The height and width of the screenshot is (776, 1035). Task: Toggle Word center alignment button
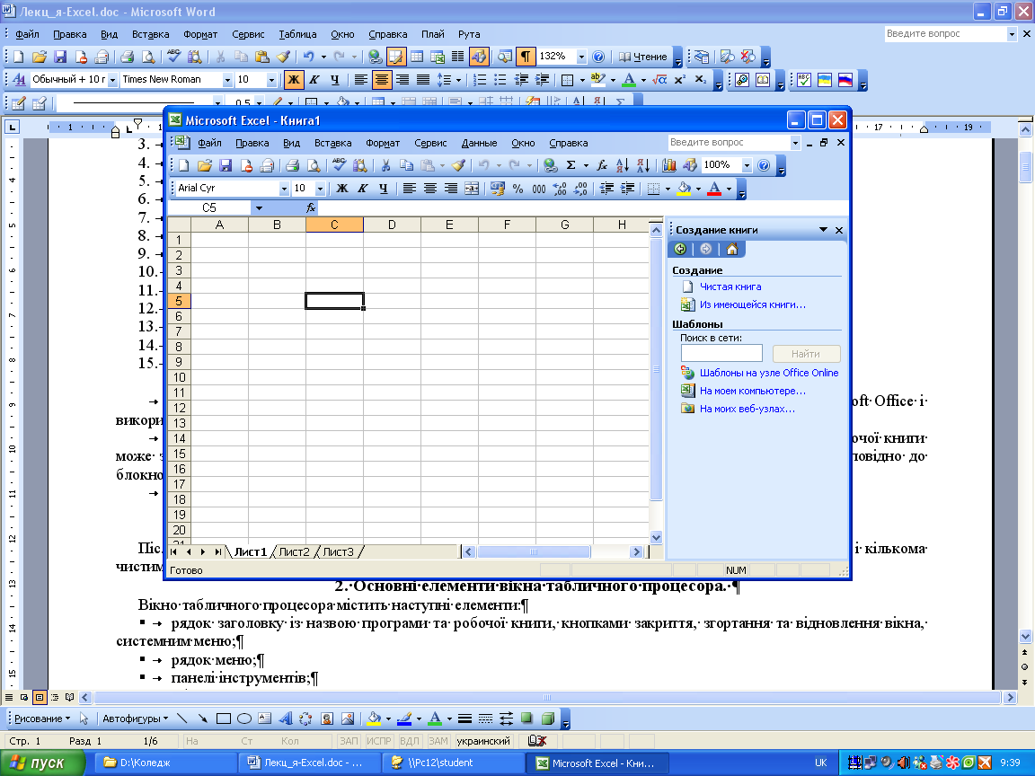(x=382, y=80)
